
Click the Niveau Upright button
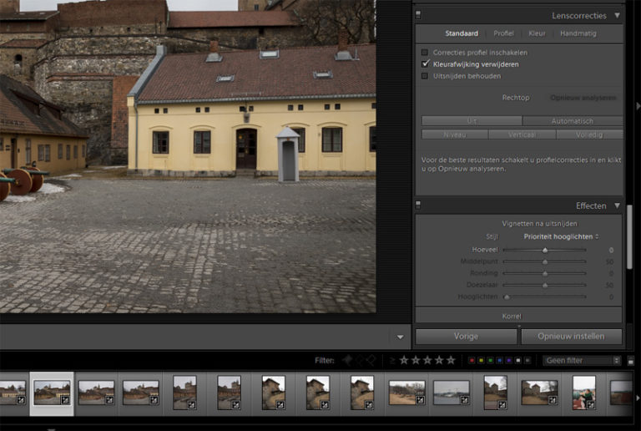pos(455,134)
